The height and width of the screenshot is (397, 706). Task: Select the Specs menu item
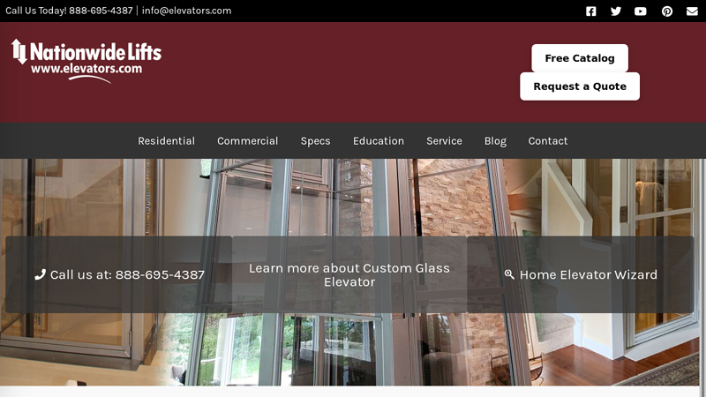point(315,141)
